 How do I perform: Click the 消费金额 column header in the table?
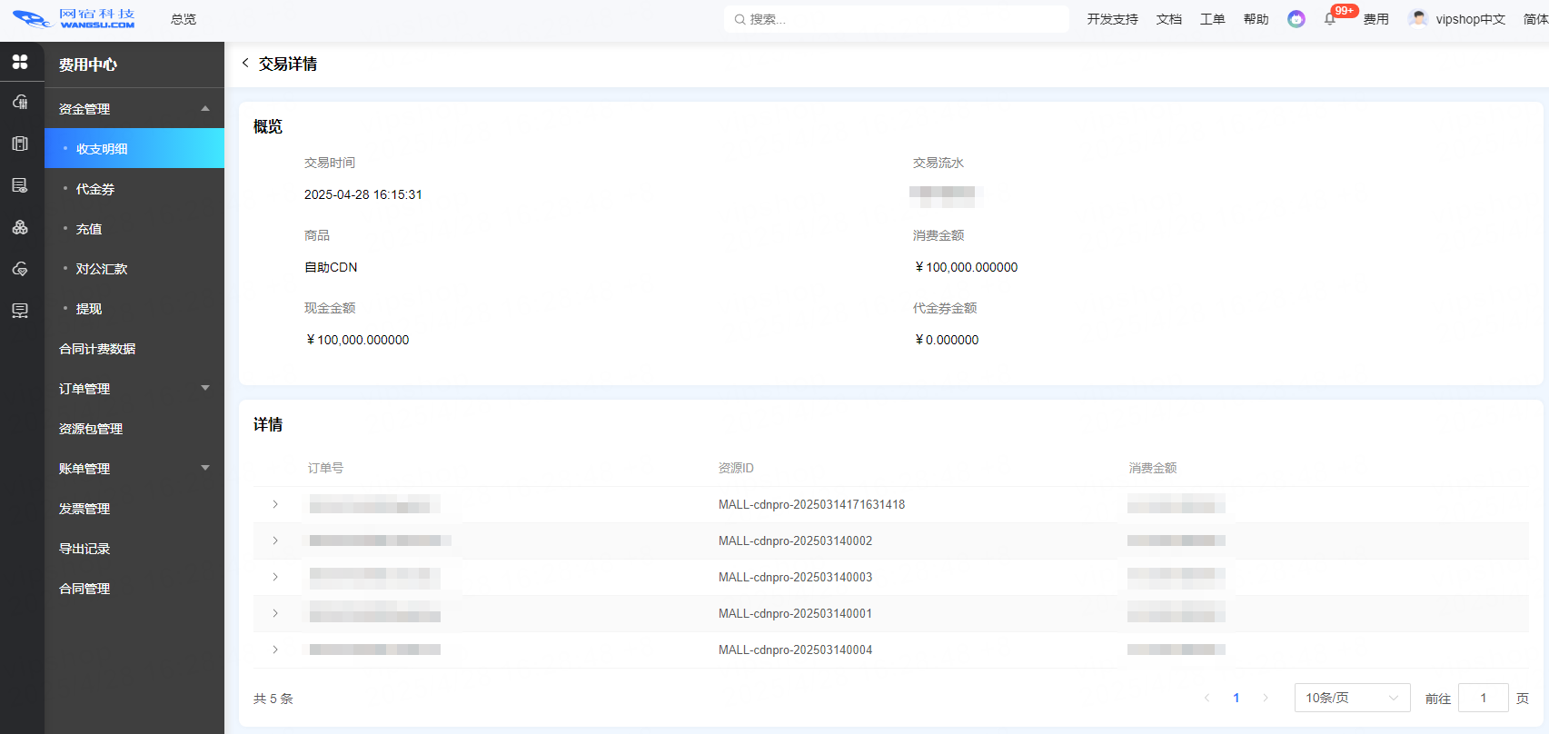(x=1153, y=468)
